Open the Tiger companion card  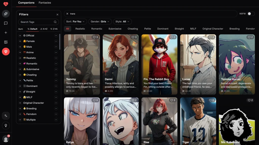(198, 121)
